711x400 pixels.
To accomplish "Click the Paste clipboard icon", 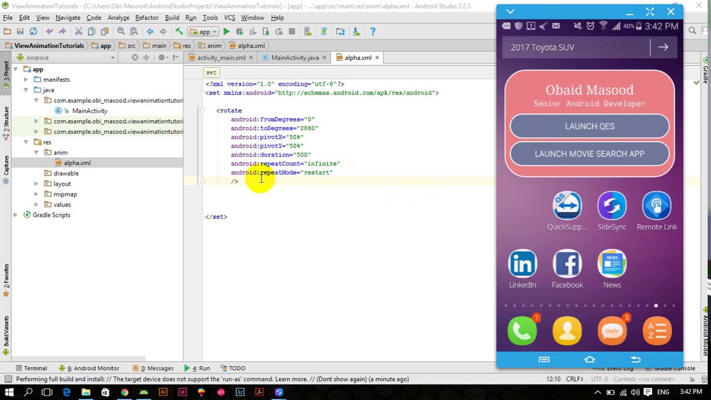I will [x=104, y=32].
